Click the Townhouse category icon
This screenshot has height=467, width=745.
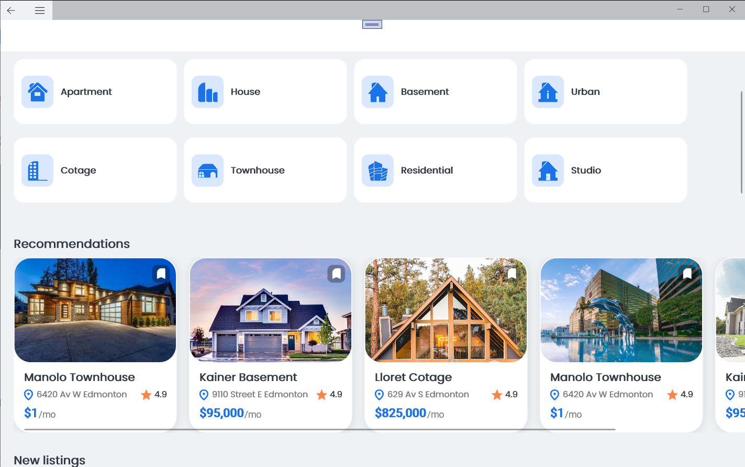[207, 170]
